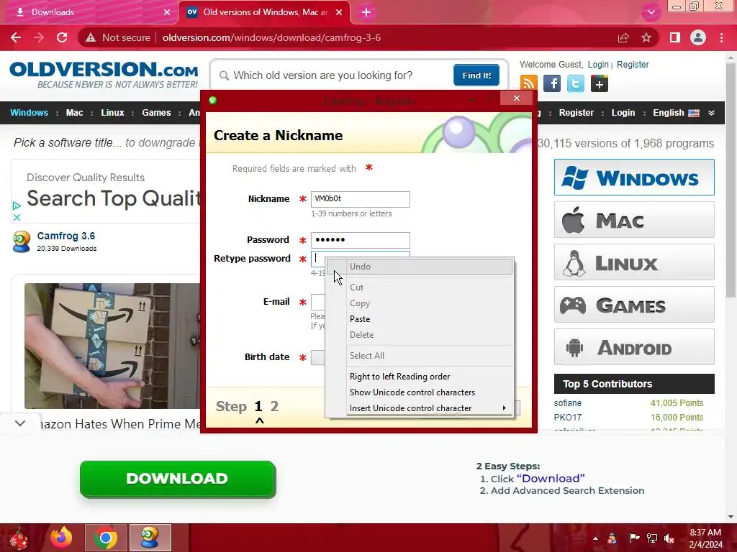
Task: Click the AdChoices triangle icon
Action: tap(17, 206)
